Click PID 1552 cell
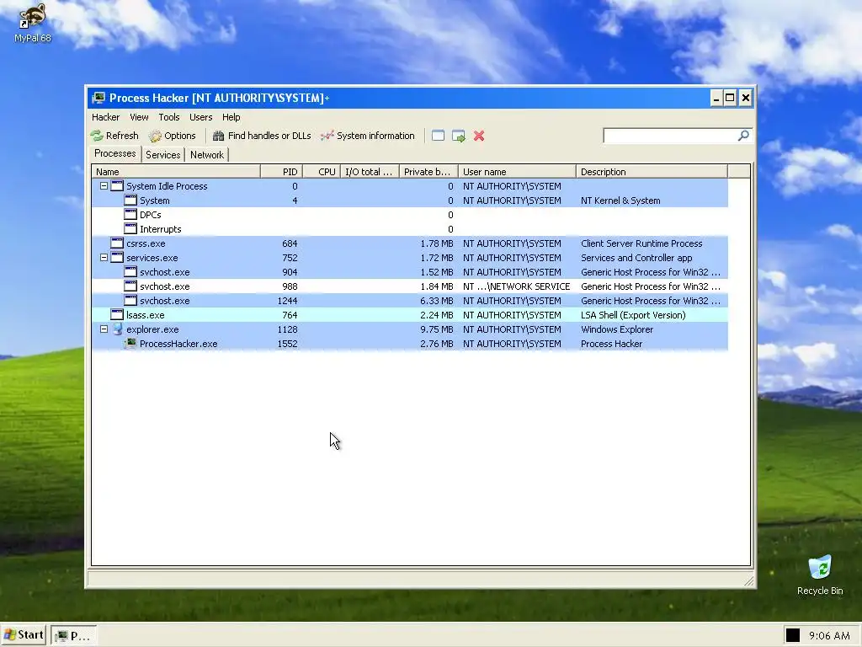 pyautogui.click(x=287, y=344)
